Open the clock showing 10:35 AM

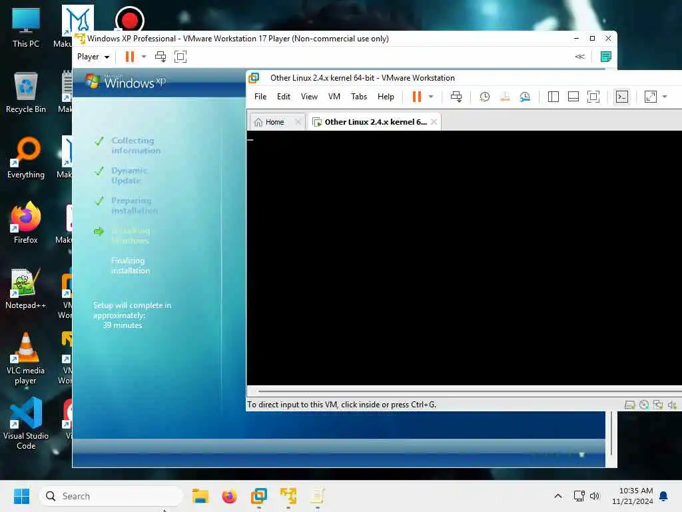[633, 496]
